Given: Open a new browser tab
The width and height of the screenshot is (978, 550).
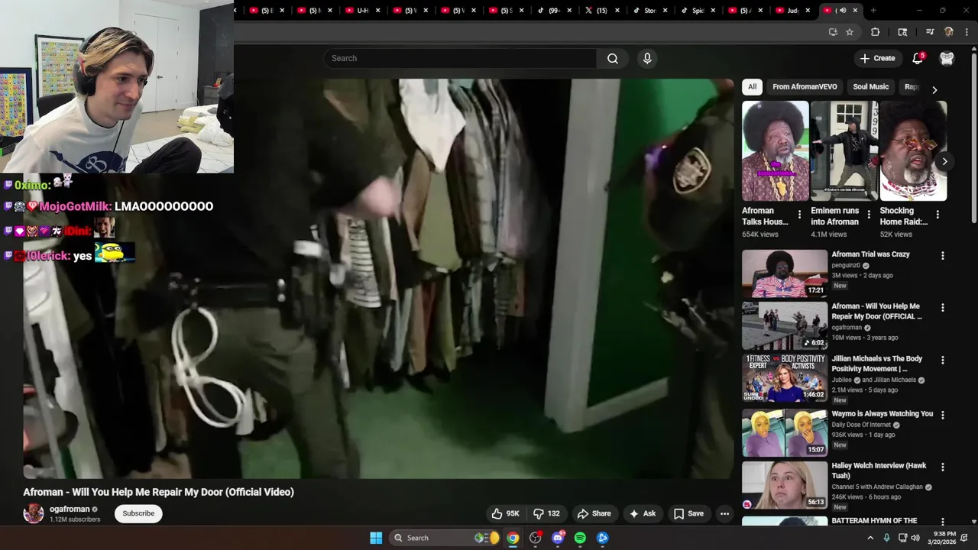Looking at the screenshot, I should [873, 10].
